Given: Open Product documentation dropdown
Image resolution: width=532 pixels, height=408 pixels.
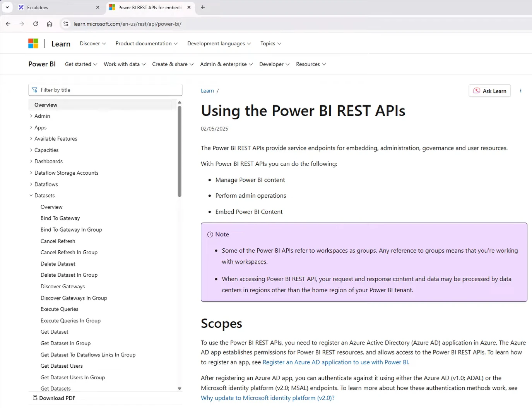Looking at the screenshot, I should (147, 43).
